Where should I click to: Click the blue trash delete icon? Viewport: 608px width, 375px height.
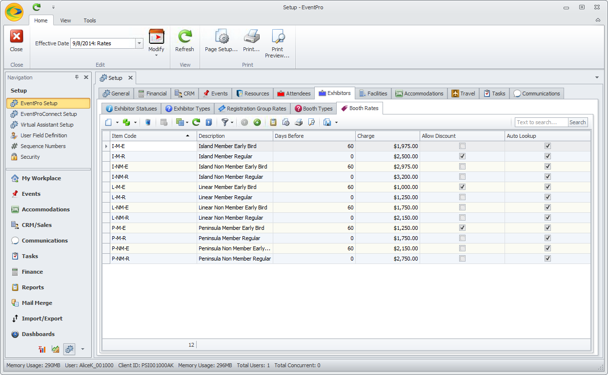[x=148, y=122]
